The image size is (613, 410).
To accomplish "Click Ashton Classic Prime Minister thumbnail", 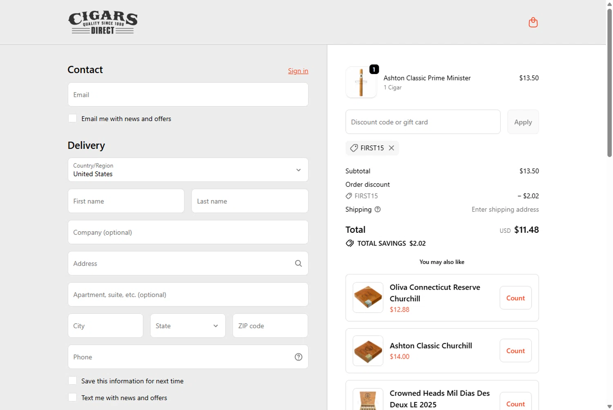I will [x=361, y=82].
